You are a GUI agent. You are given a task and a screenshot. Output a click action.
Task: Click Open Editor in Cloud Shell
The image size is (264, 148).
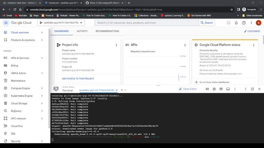(x=188, y=89)
